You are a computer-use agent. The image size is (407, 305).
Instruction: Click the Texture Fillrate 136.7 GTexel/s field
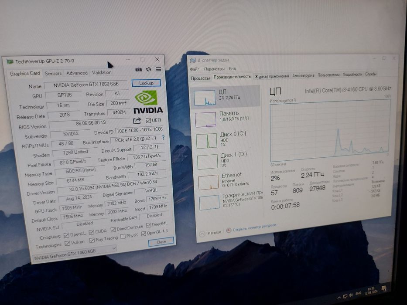tap(147, 157)
